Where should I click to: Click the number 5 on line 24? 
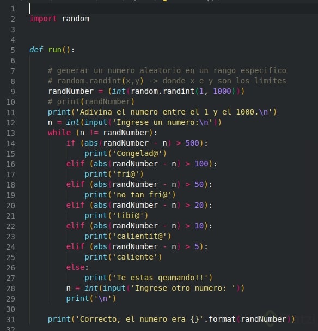coord(197,246)
